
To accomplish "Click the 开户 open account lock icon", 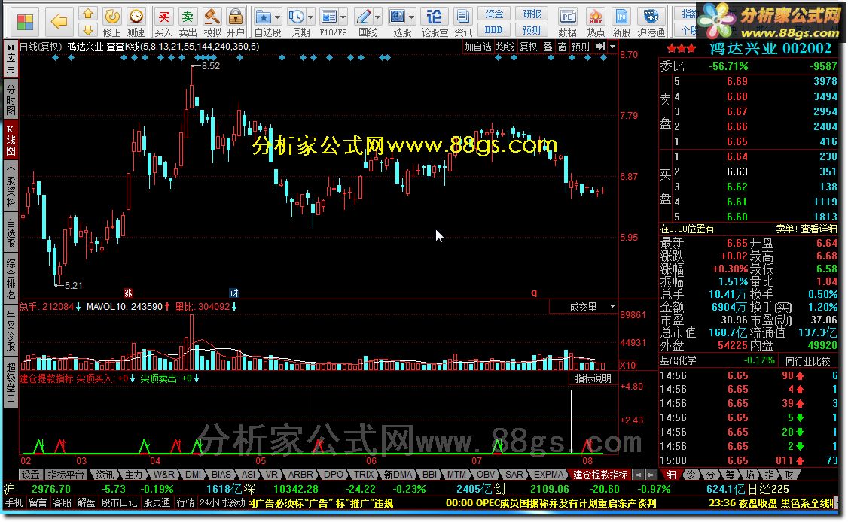I will coord(235,17).
